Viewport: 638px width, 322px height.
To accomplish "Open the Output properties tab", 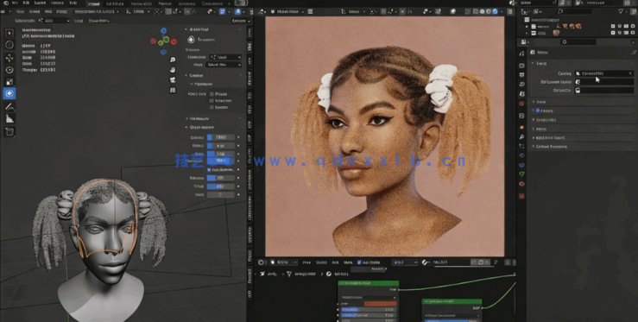I will tap(521, 75).
